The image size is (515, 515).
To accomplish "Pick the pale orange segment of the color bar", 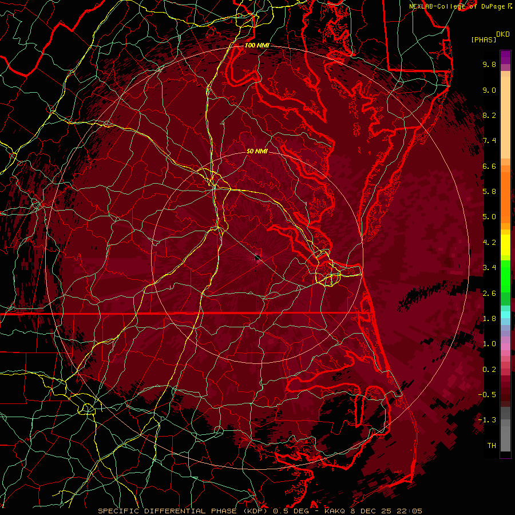I will [505, 118].
